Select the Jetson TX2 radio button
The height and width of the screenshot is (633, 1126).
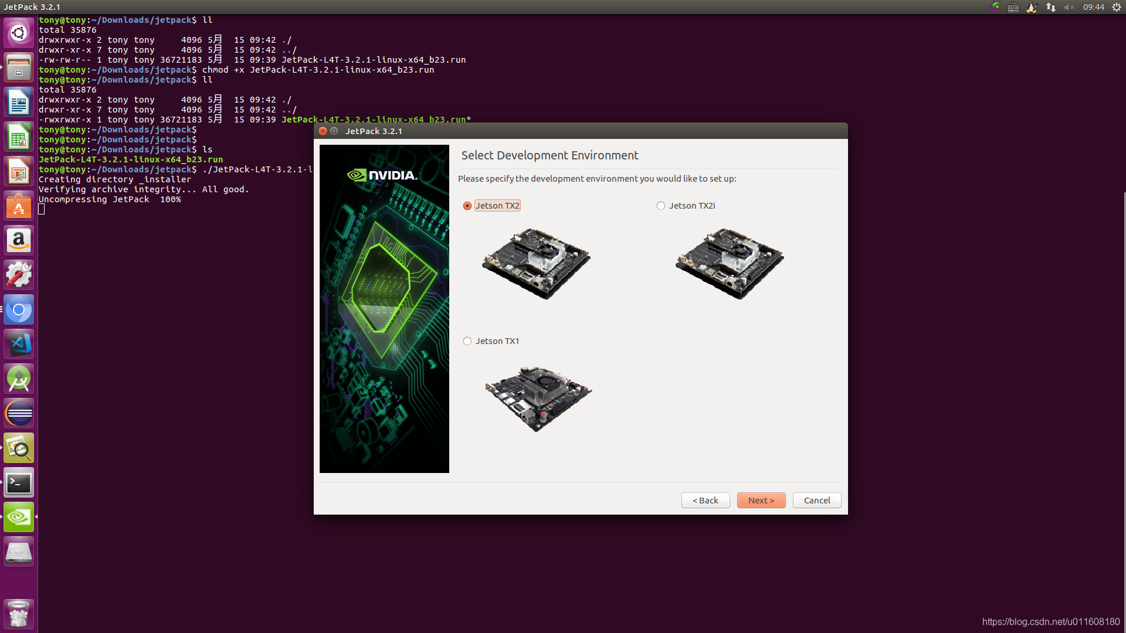point(467,206)
